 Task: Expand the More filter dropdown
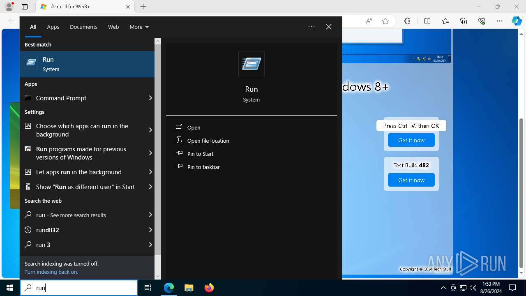point(139,27)
